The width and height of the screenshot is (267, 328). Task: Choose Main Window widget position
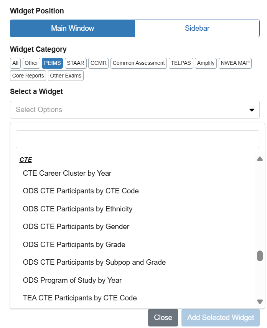[x=73, y=28]
